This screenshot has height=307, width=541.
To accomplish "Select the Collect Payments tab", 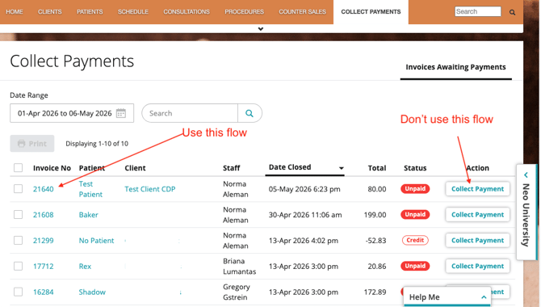I will click(x=371, y=12).
